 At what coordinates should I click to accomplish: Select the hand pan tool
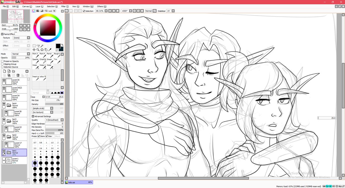click(46, 50)
